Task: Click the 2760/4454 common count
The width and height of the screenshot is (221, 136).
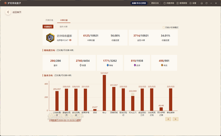Action: click(83, 61)
